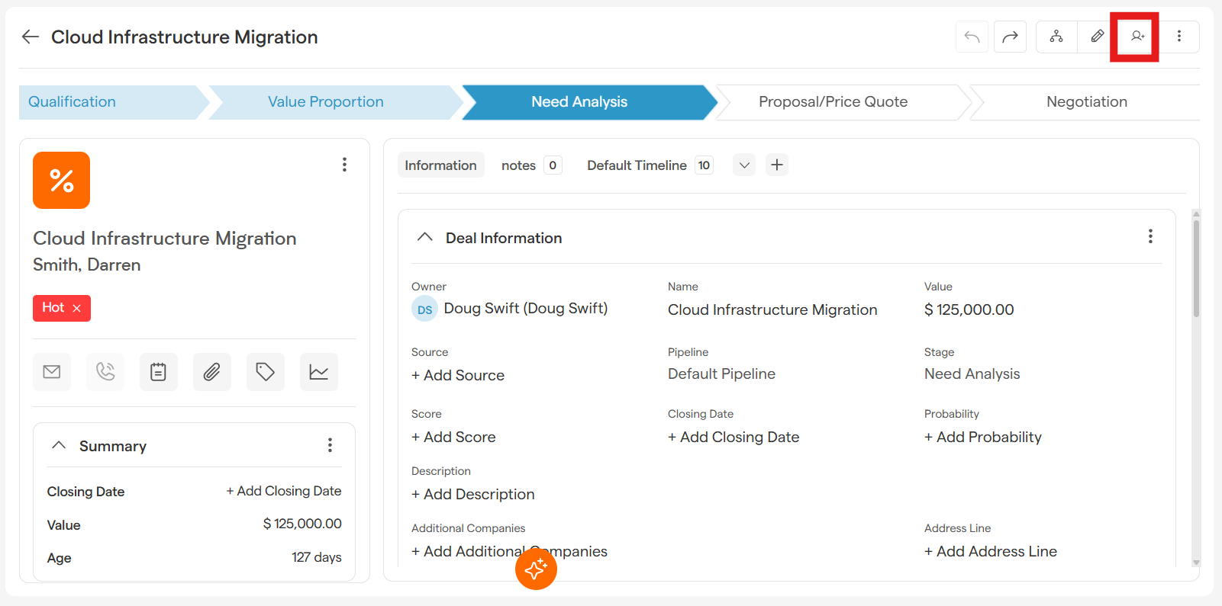Click the vertical scrollbar in information panel

1196,268
